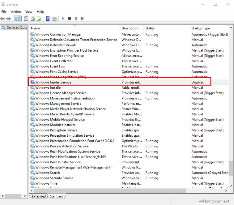Select Windows Encryption Provider Host Service
Viewport: 234px width, 205px height.
[x=129, y=50]
